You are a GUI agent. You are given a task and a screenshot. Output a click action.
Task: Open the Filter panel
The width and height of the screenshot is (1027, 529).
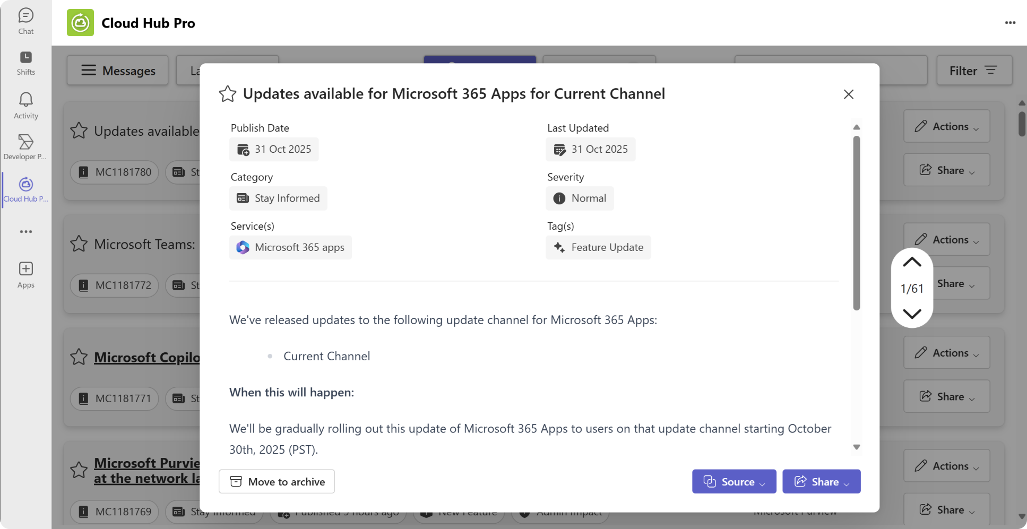point(974,70)
